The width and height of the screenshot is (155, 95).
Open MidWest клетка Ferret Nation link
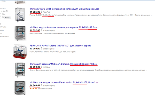[x=65, y=82]
